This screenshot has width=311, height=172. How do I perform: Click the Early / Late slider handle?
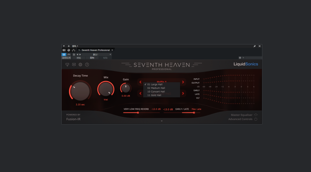tap(194, 113)
